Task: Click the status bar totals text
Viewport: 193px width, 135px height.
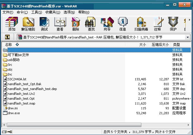Action: [139, 132]
